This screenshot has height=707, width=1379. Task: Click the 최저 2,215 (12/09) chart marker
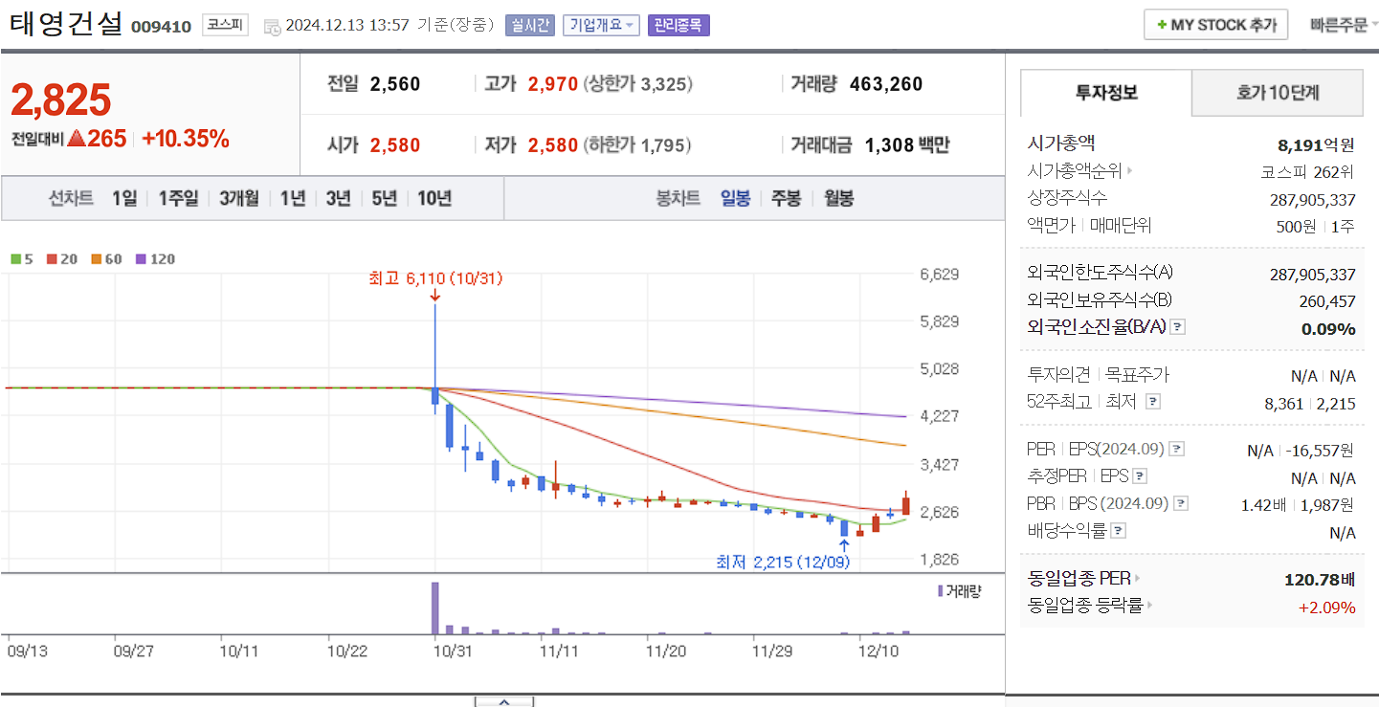pyautogui.click(x=785, y=563)
